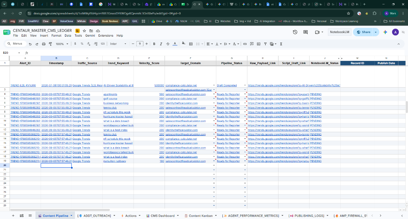This screenshot has width=408, height=219.
Task: Create a filter using funnel icon
Action: point(265,44)
